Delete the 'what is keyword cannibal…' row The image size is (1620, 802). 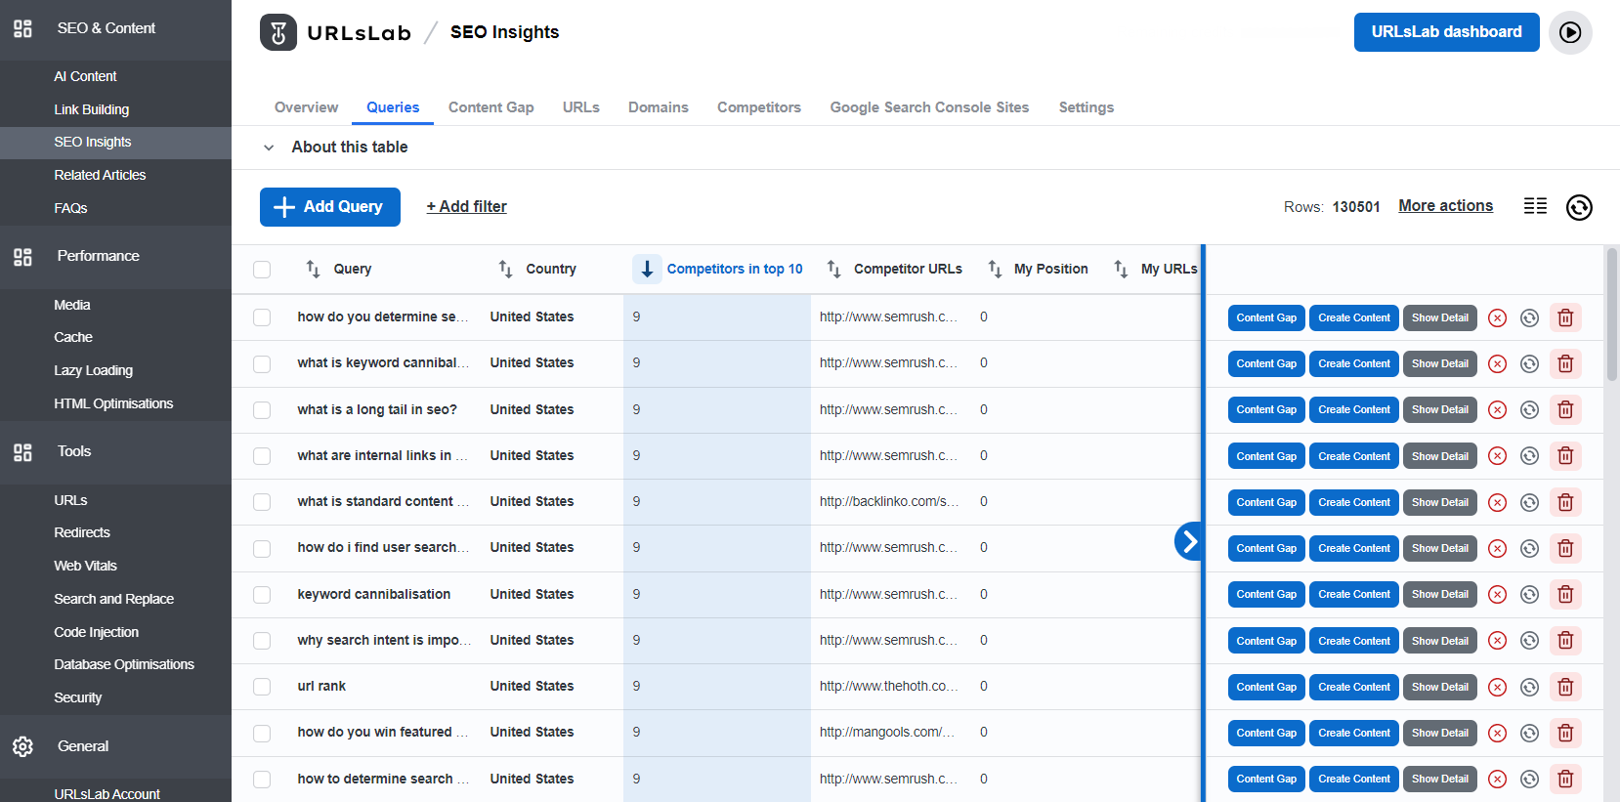tap(1565, 363)
